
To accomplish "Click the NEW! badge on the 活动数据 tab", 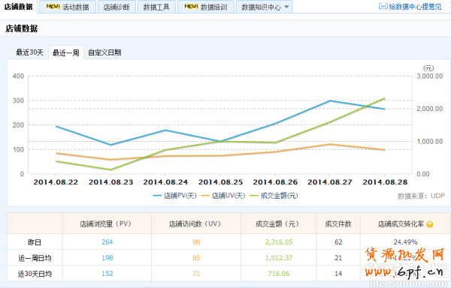I will pyautogui.click(x=53, y=6).
